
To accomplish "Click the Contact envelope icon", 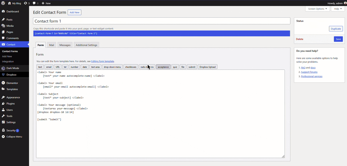I will pos(3,45).
